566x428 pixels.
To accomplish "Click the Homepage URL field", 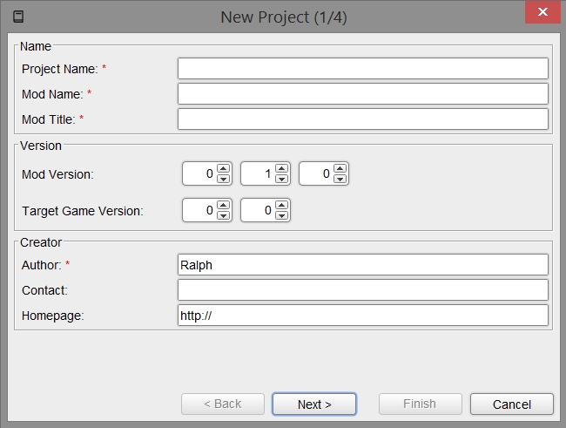I will pyautogui.click(x=362, y=315).
